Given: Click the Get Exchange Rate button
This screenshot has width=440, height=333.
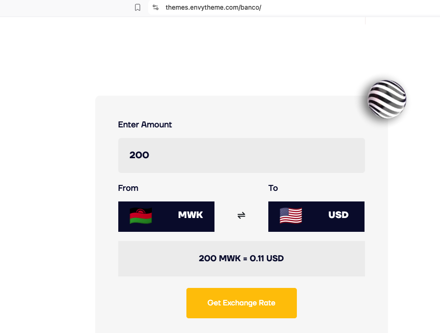Looking at the screenshot, I should 241,303.
